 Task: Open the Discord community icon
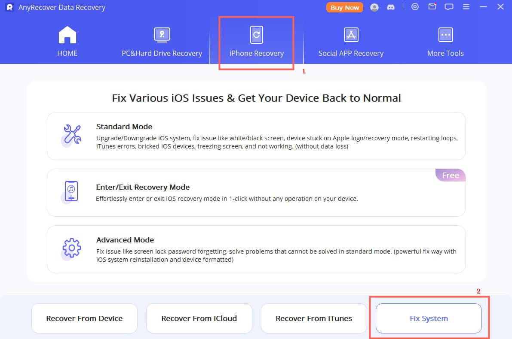point(390,7)
